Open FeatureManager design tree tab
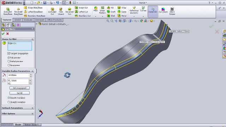Screen dimensions: 226x127 [3, 25]
